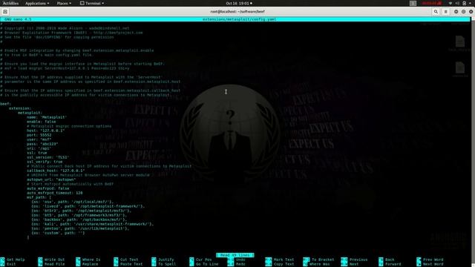Open the clock showing Oct 16 19:01
475x267 pixels.
239,3
